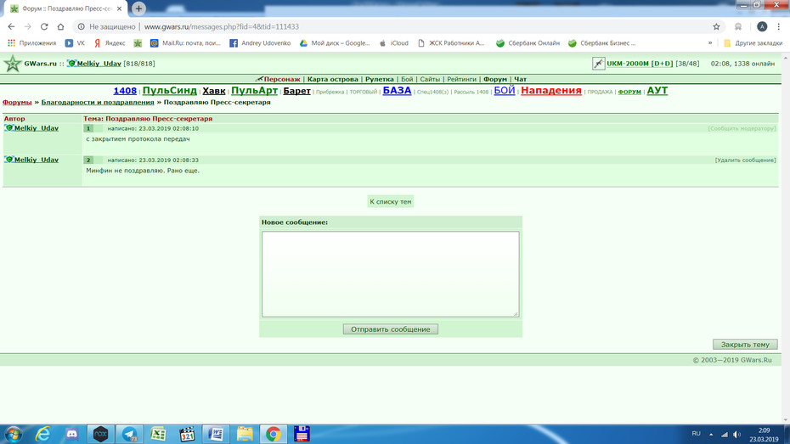This screenshot has width=790, height=444.
Task: Open the volume icon in system tray
Action: (736, 435)
